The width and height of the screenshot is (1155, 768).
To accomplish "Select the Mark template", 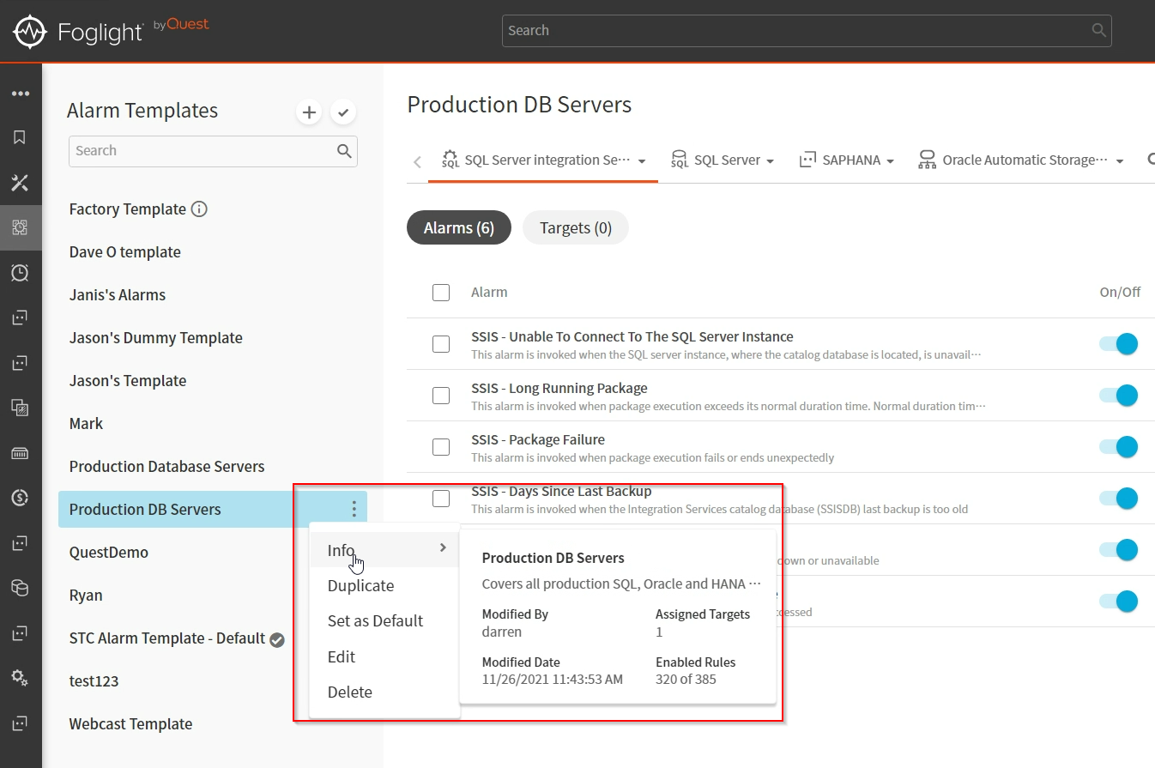I will 86,424.
